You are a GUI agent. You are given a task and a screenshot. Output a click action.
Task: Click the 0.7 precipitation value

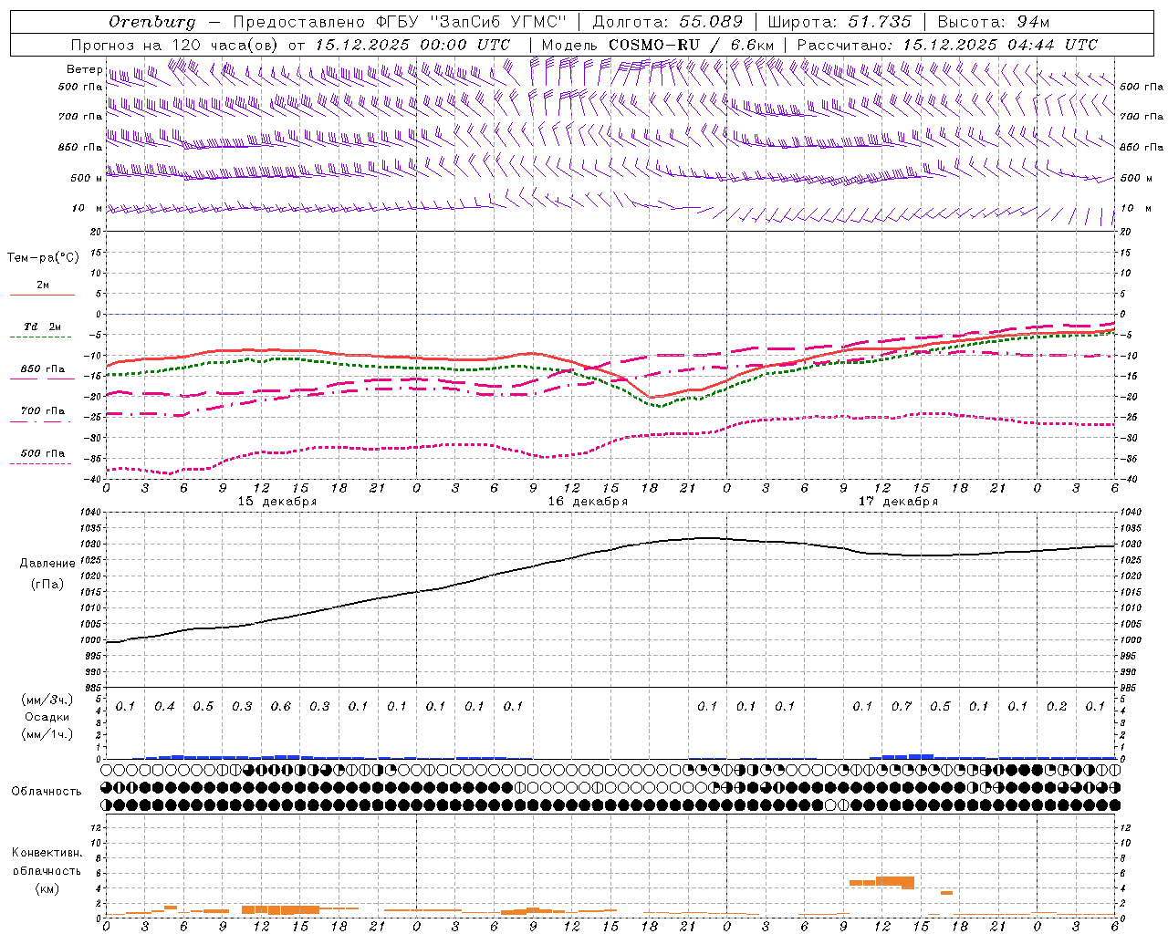coord(902,706)
